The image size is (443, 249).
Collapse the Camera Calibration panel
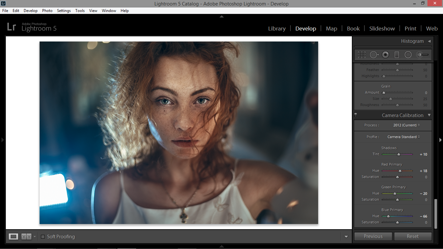coord(429,115)
